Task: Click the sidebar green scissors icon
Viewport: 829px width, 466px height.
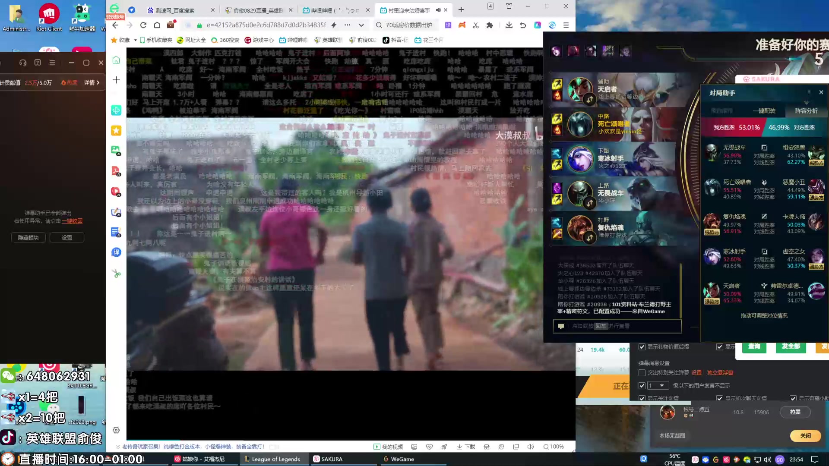Action: click(x=116, y=273)
